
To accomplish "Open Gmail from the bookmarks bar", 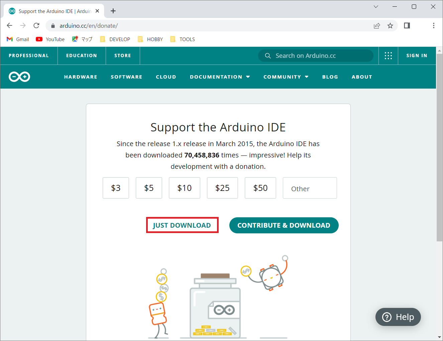I will tap(17, 39).
